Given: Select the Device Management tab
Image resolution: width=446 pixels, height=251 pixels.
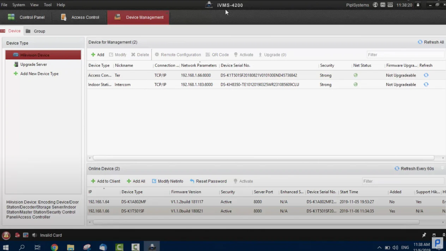Looking at the screenshot, I should pos(139,17).
